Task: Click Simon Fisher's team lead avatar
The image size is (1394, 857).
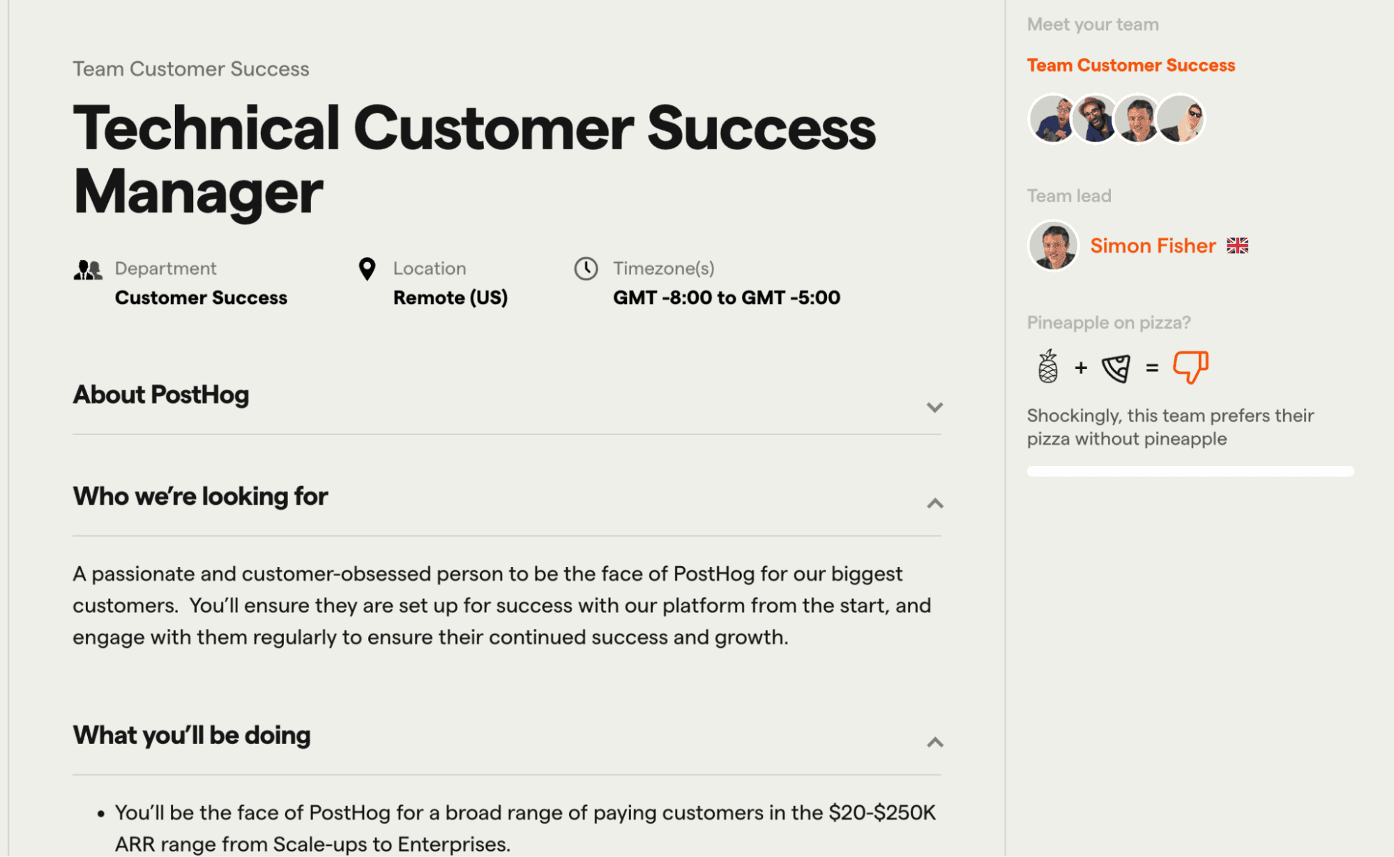Action: point(1053,245)
